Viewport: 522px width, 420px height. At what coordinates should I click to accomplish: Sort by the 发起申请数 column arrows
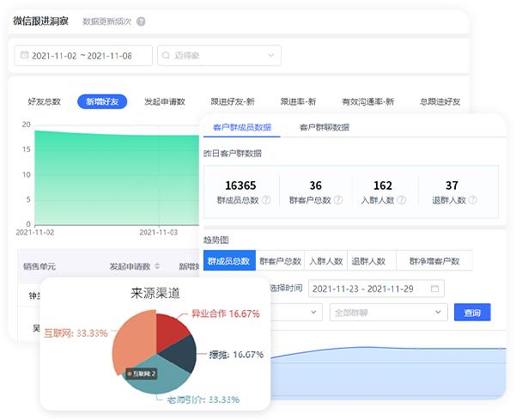[x=157, y=265]
